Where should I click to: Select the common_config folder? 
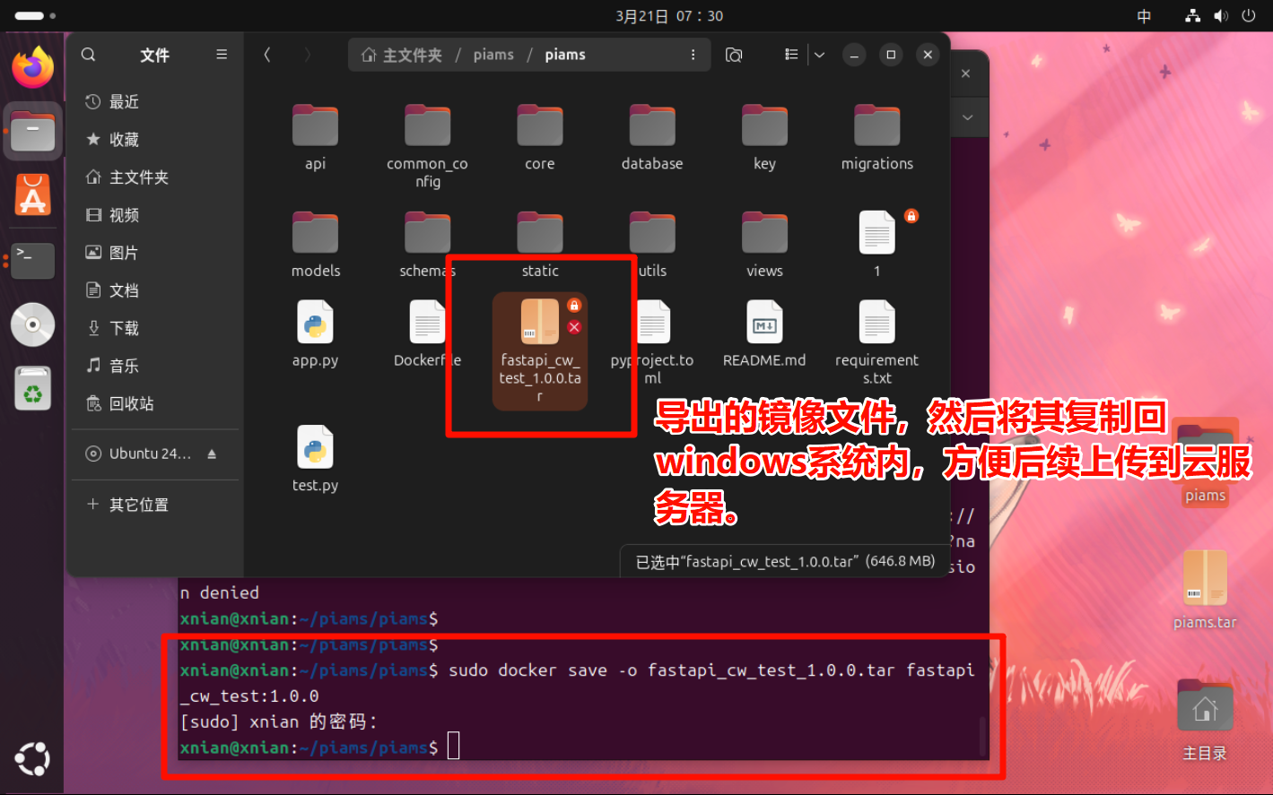pos(427,146)
